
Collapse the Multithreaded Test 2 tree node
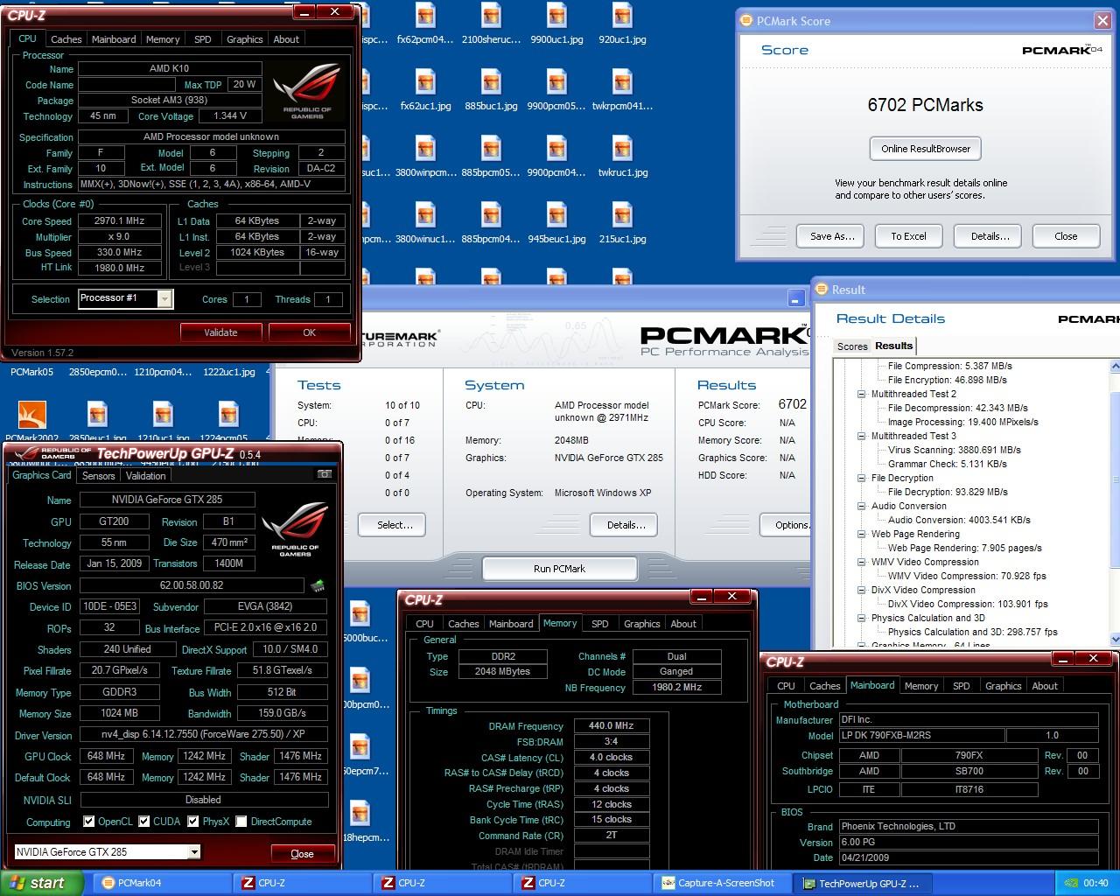(x=861, y=394)
